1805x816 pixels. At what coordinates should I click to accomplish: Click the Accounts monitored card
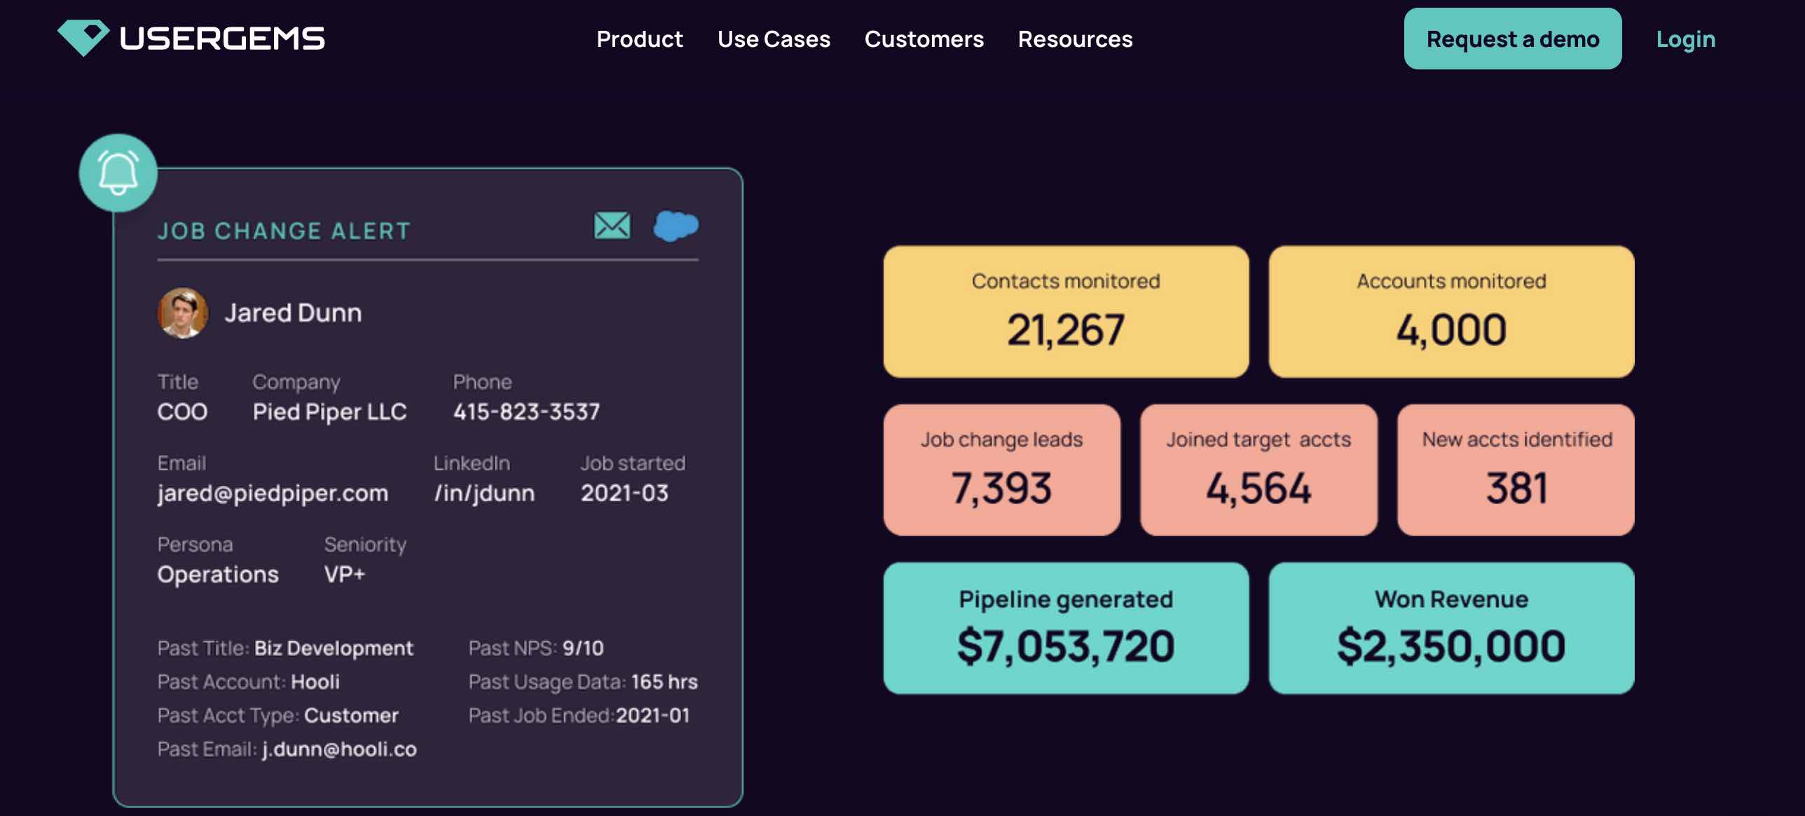point(1450,312)
